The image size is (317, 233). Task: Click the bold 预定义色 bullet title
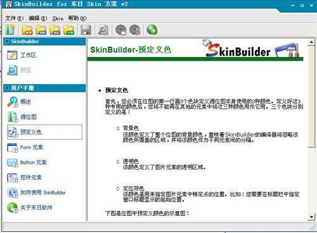click(117, 91)
